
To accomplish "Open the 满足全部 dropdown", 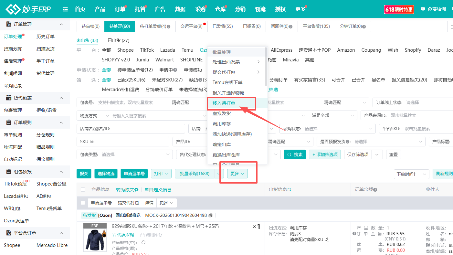I will (x=333, y=115).
